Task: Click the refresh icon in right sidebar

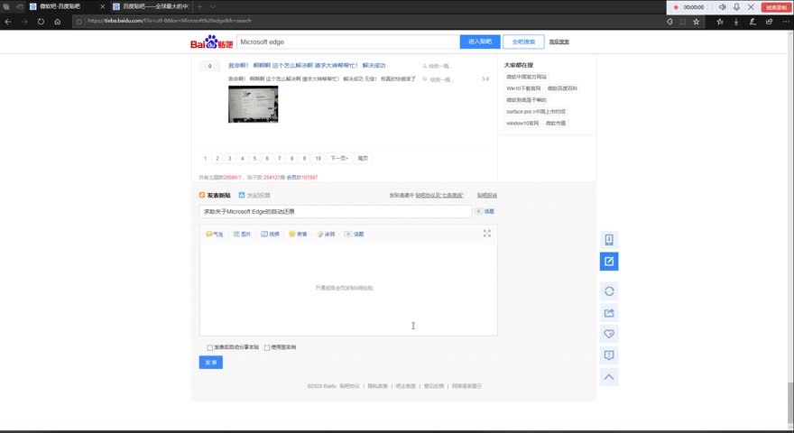Action: pos(609,291)
